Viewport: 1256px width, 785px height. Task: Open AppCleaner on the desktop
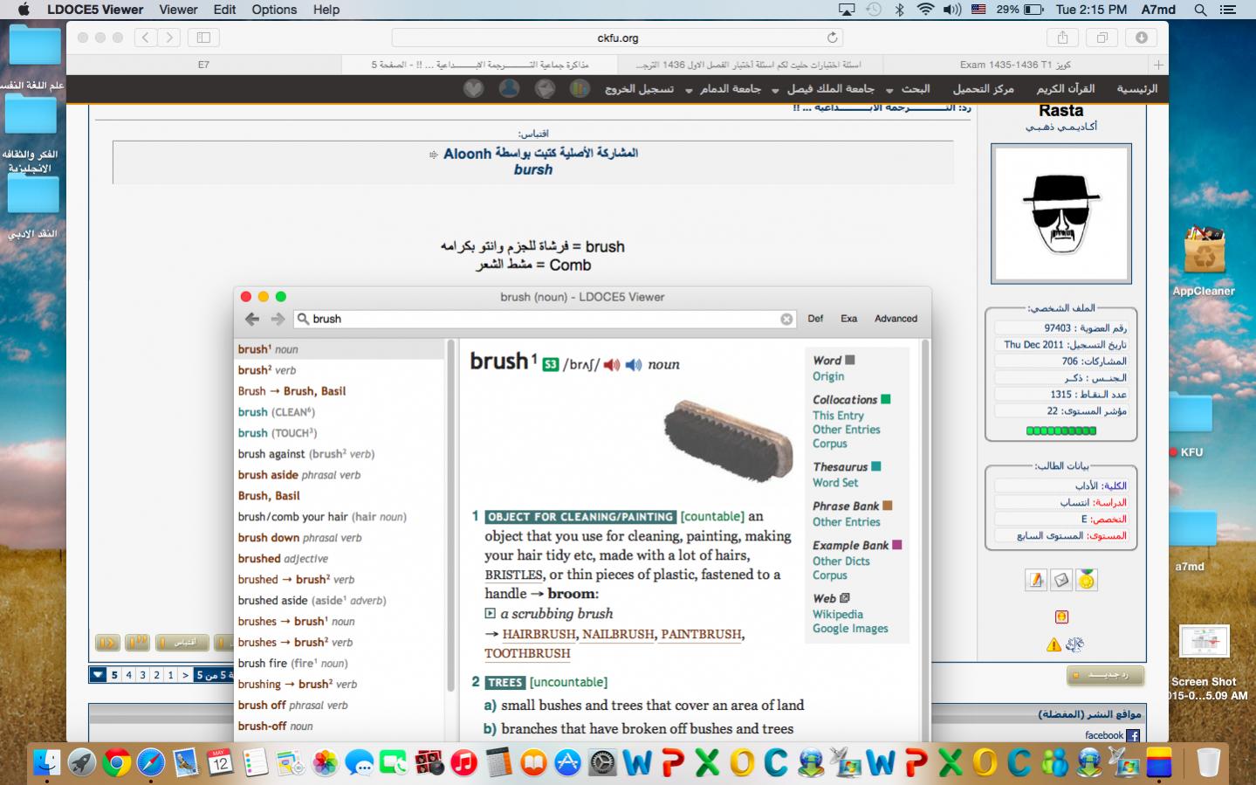[x=1204, y=253]
